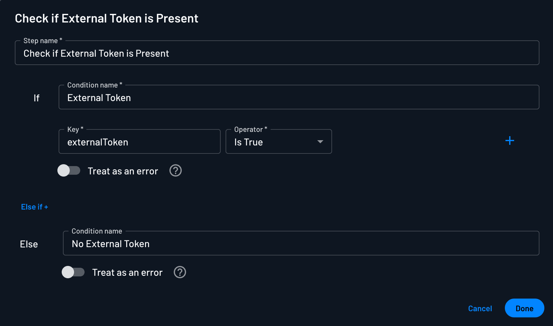
Task: Select the If label on the left
Action: tap(36, 98)
